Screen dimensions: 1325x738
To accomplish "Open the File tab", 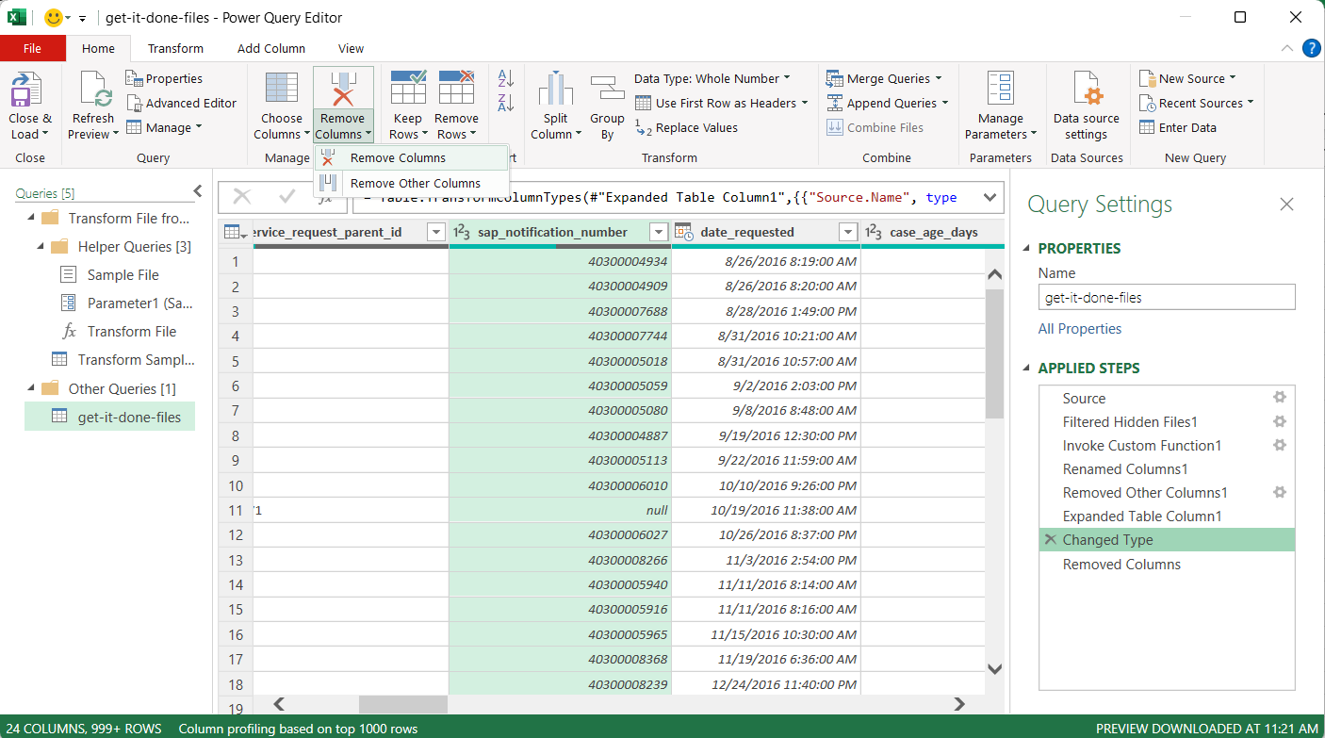I will 32,48.
